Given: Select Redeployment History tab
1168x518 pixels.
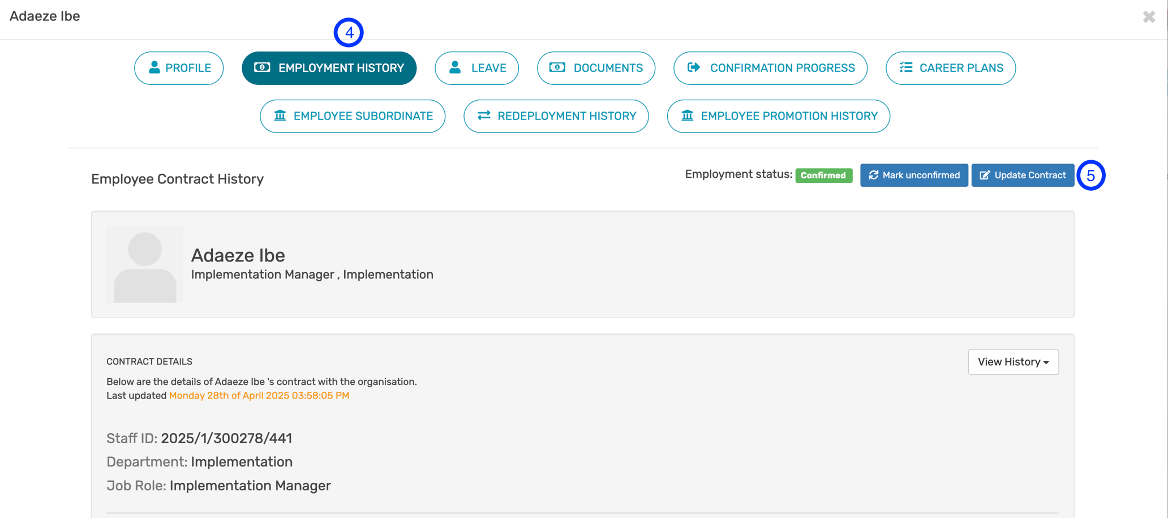Looking at the screenshot, I should click(x=556, y=116).
